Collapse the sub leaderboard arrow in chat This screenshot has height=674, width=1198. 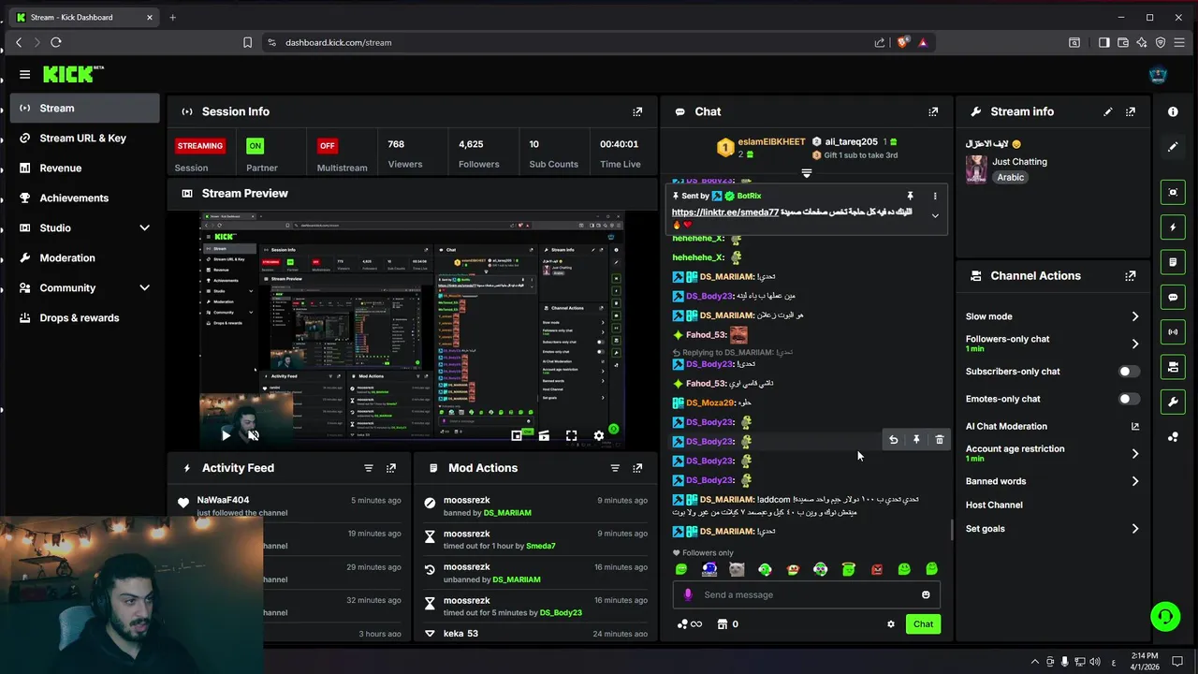click(806, 173)
